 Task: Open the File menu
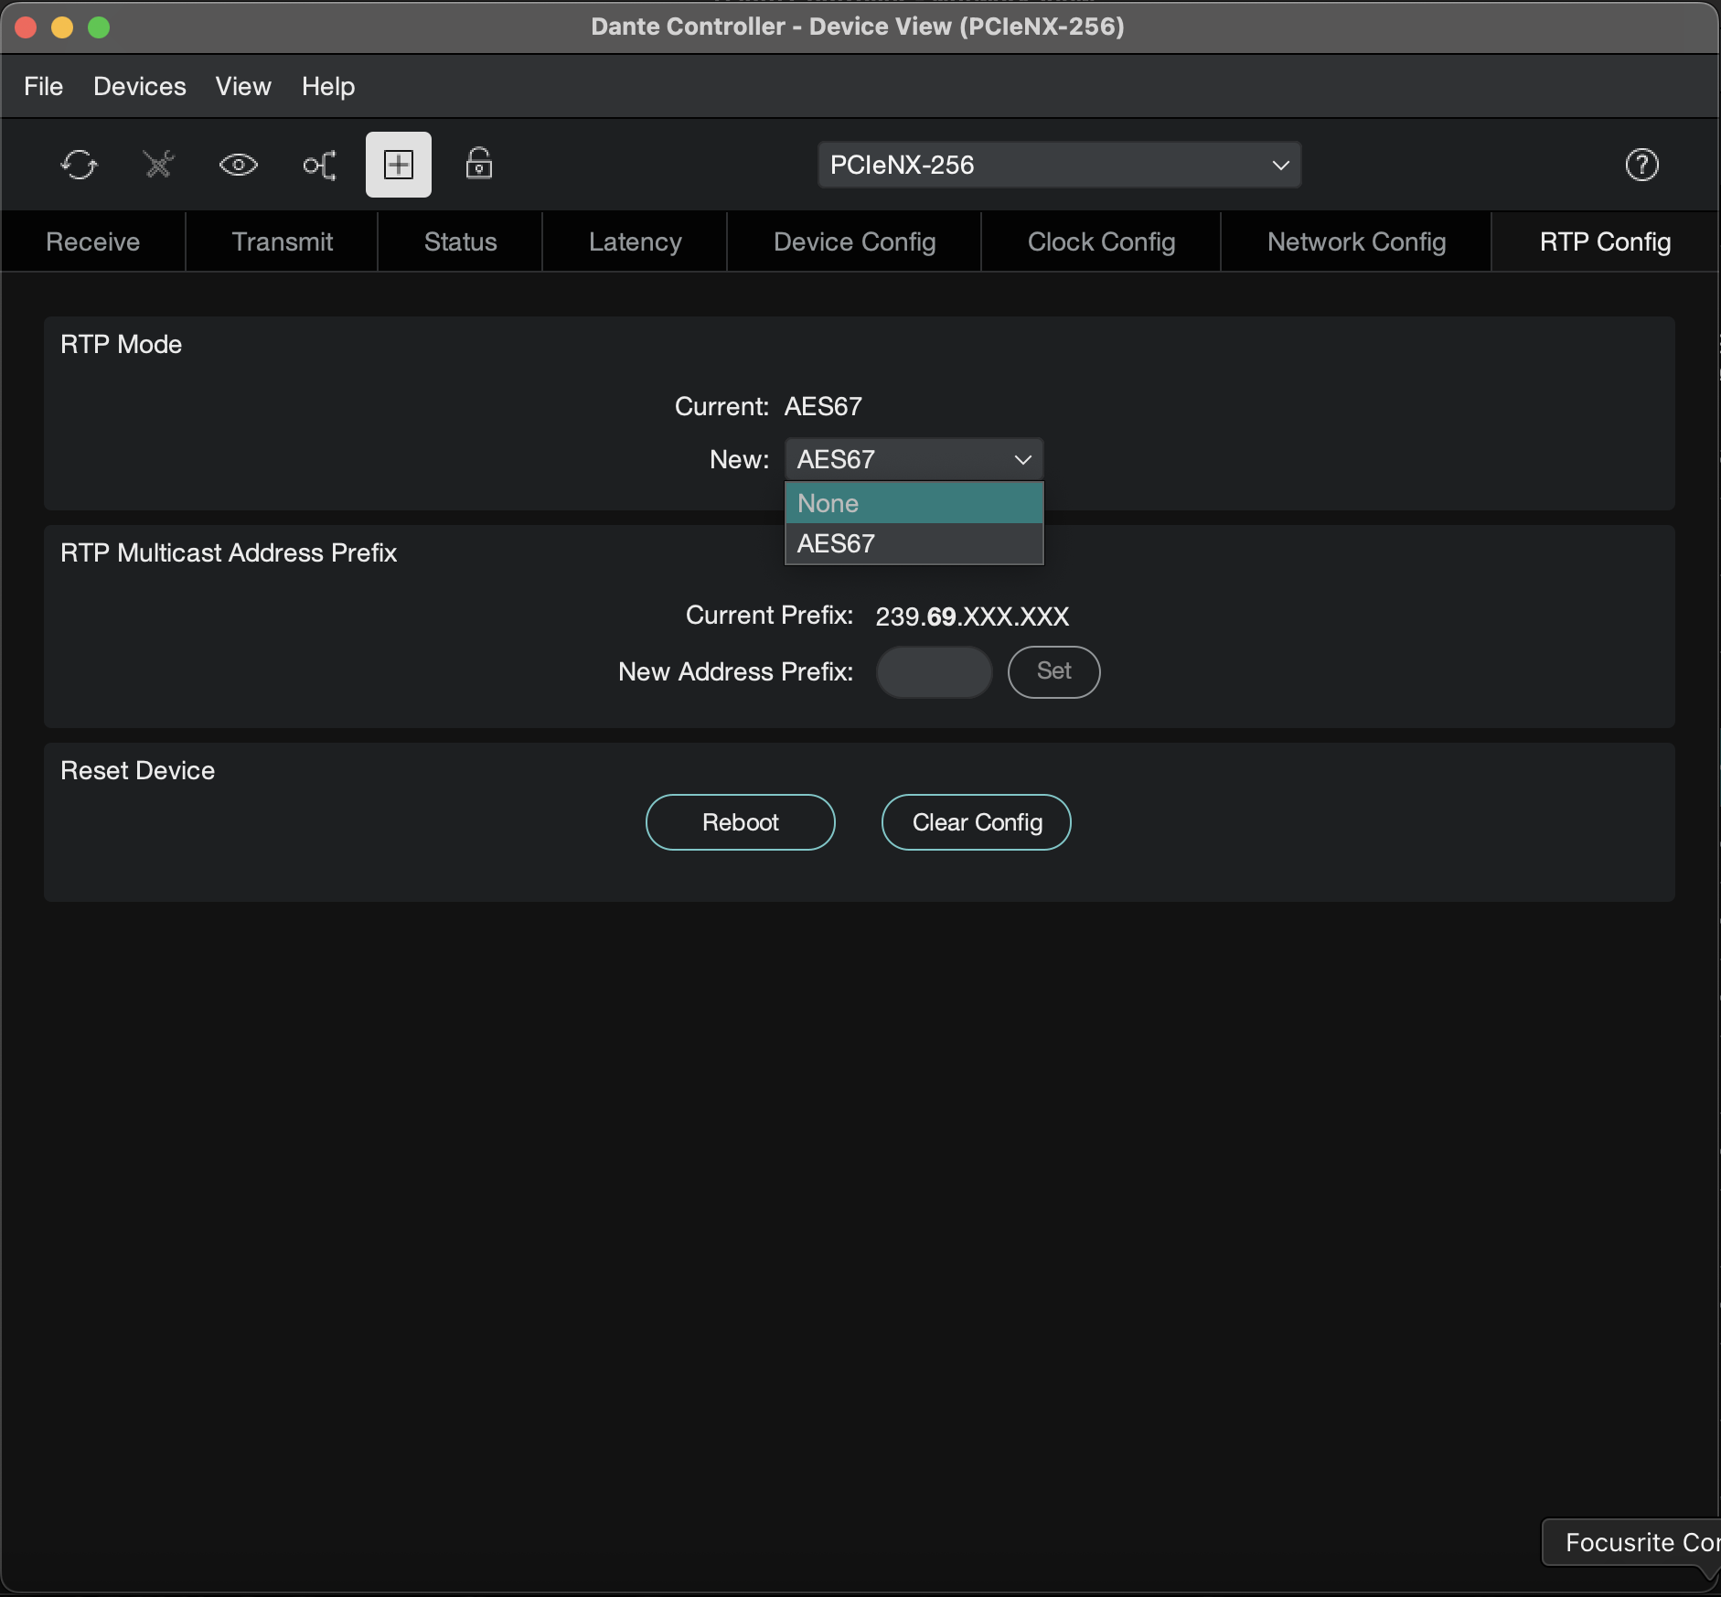coord(43,86)
